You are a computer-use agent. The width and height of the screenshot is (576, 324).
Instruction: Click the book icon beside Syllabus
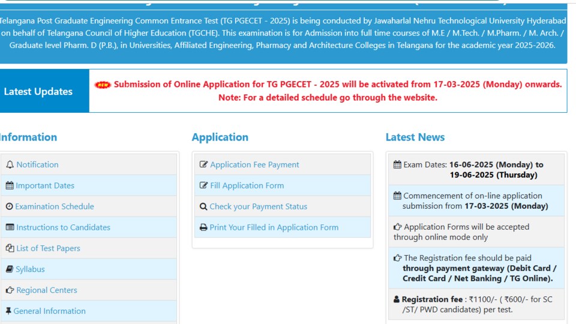pyautogui.click(x=10, y=269)
